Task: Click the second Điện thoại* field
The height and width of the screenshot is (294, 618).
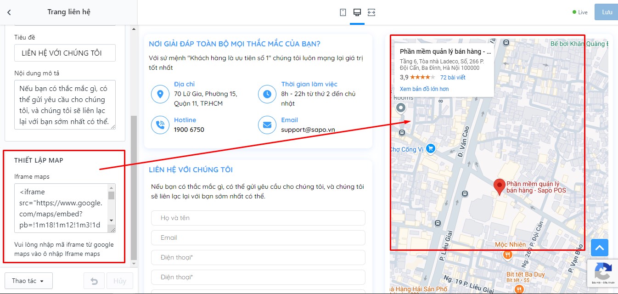Action: pos(258,277)
